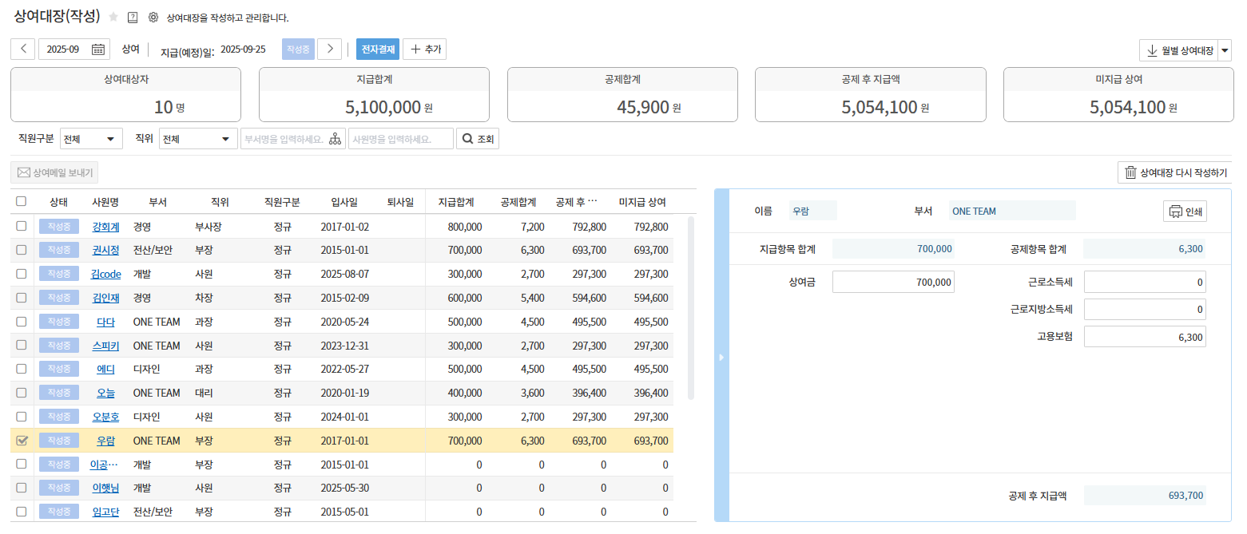Uncheck the 우람 row checkbox

[22, 441]
